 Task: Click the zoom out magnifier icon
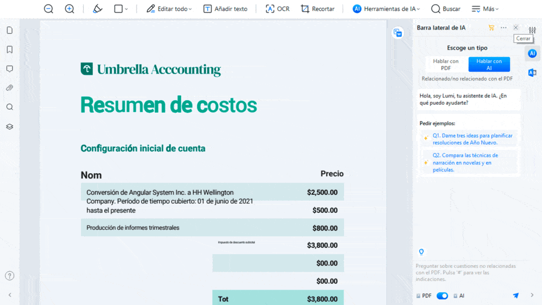coord(49,9)
